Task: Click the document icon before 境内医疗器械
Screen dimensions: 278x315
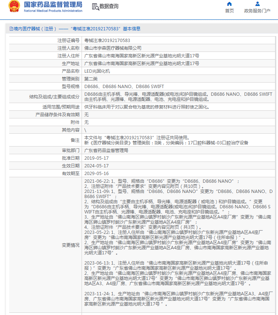Action: point(11,29)
